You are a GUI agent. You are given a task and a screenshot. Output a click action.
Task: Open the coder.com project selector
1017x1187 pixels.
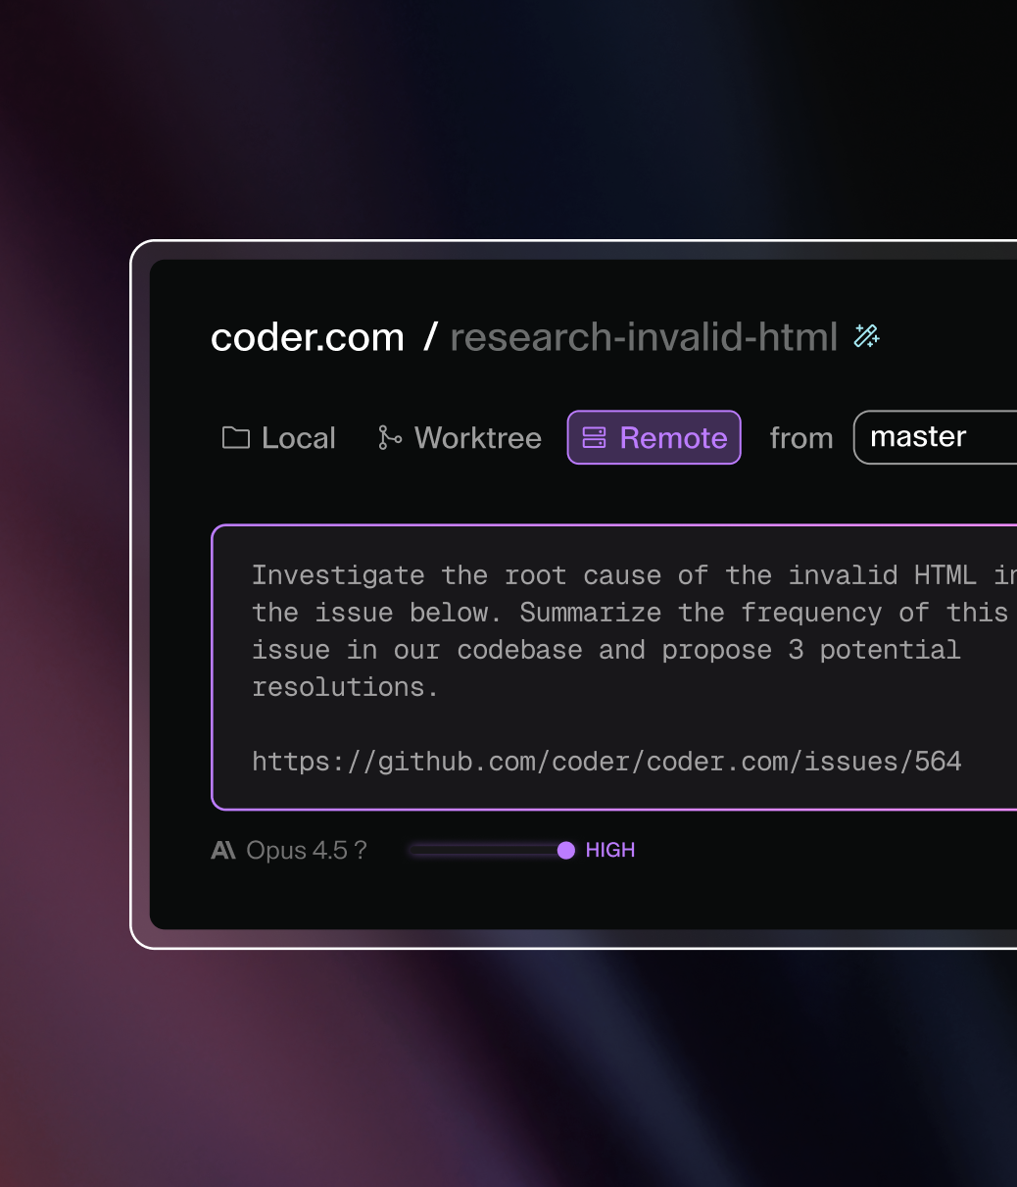[x=308, y=337]
